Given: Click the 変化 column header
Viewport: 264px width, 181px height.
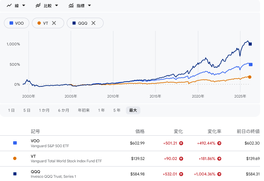Looking at the screenshot, I should tap(178, 131).
